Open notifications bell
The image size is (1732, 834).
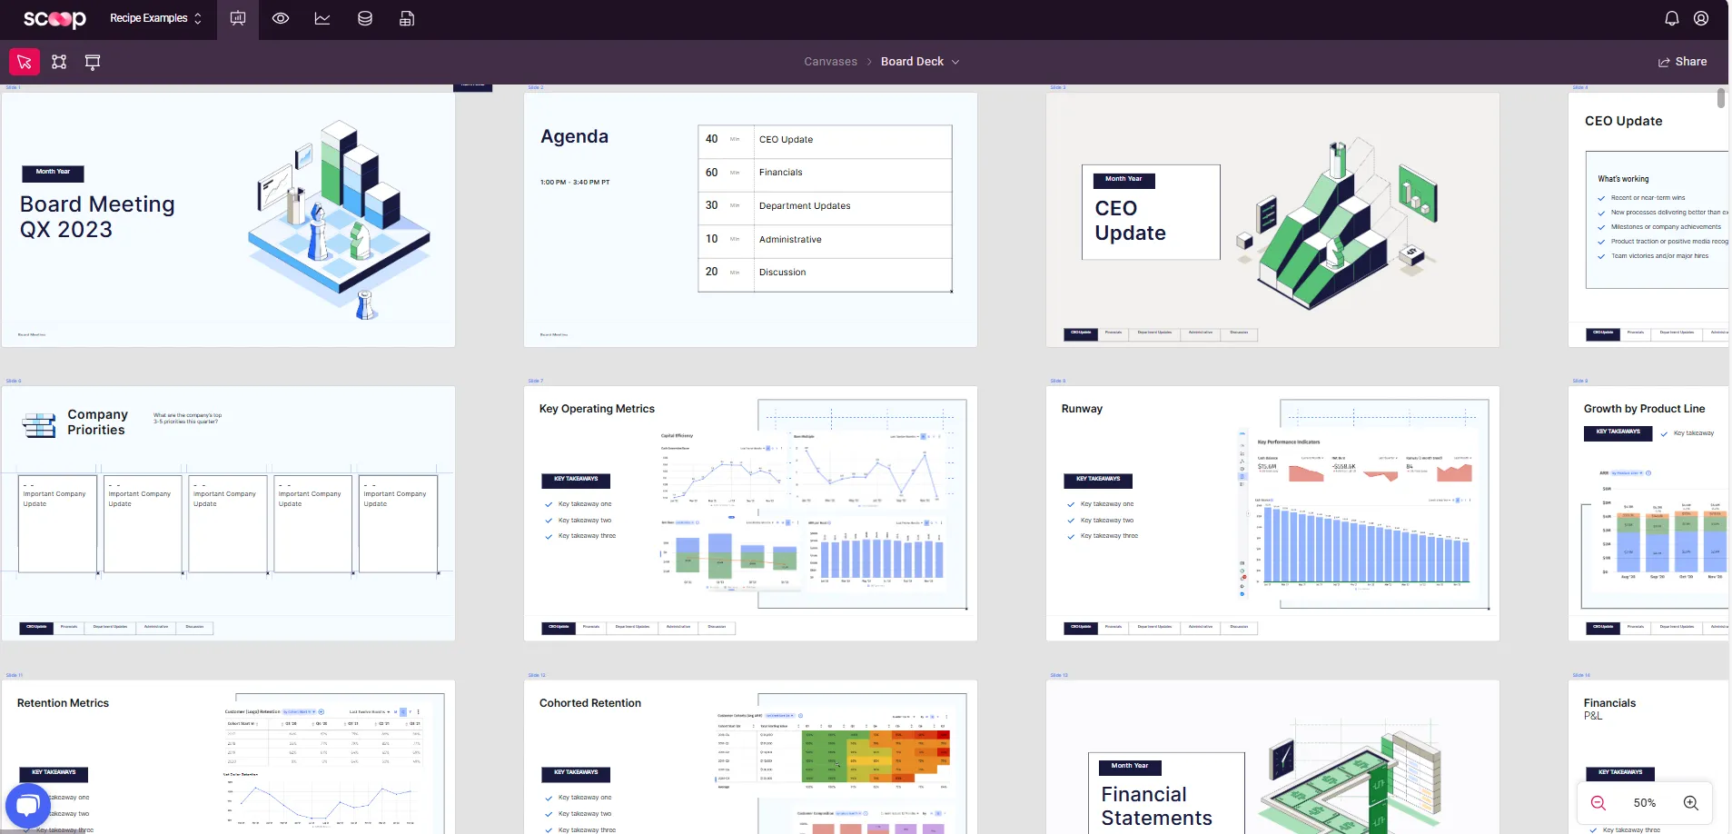tap(1671, 18)
